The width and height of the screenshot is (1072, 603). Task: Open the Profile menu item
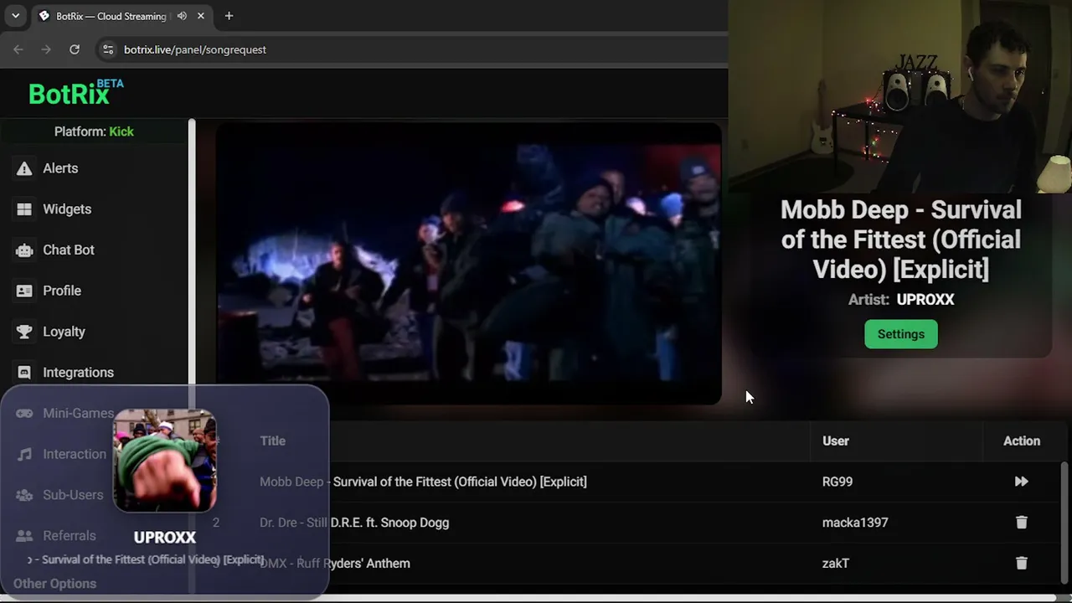tap(62, 291)
